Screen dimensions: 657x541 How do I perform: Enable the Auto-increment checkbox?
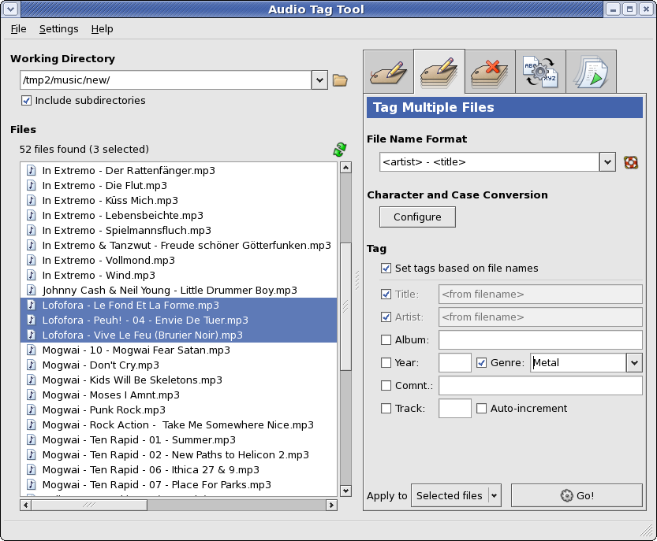click(x=481, y=409)
